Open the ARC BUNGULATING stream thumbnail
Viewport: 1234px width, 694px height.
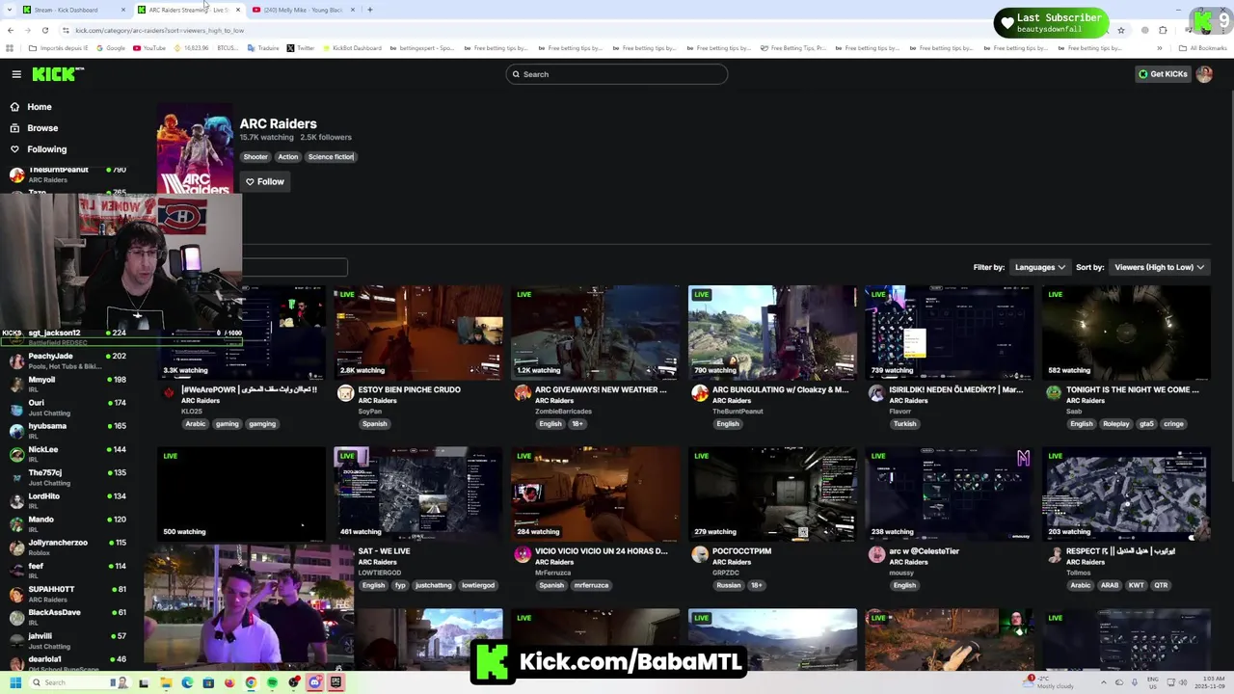tap(772, 333)
